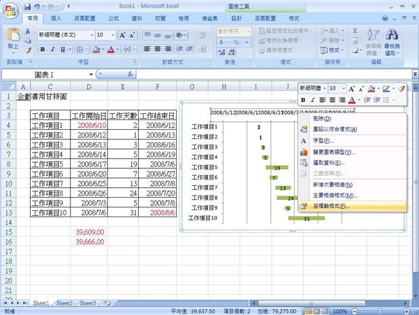Viewport: 419px width, 315px height.
Task: Open the number format dropdown
Action: [x=248, y=31]
